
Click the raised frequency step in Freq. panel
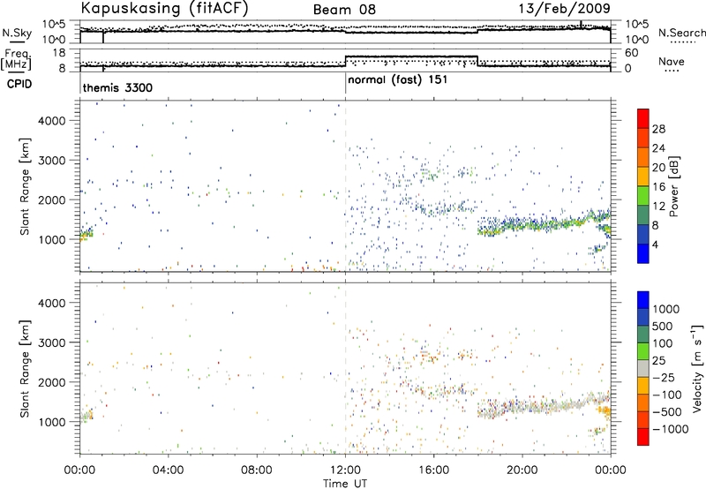(411, 56)
